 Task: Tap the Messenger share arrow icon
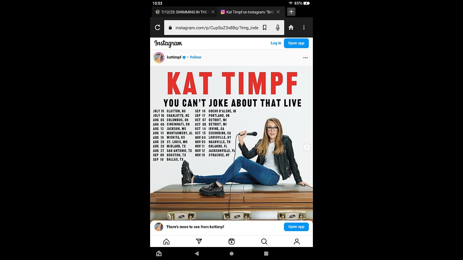[199, 241]
